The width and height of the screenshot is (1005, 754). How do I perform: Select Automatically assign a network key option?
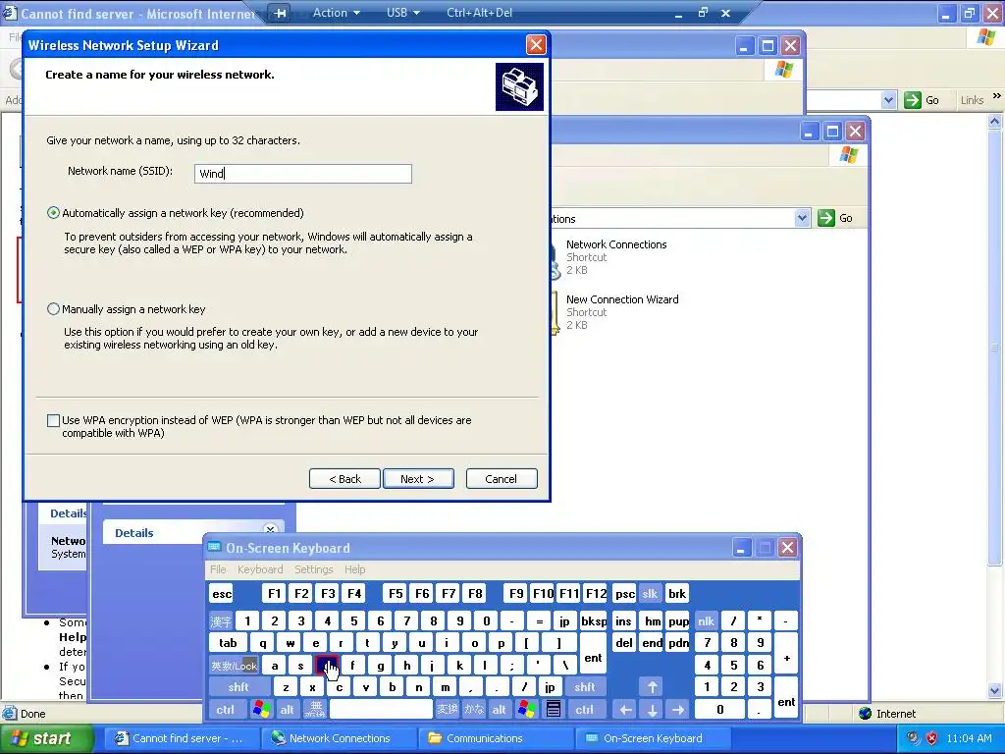pos(54,213)
